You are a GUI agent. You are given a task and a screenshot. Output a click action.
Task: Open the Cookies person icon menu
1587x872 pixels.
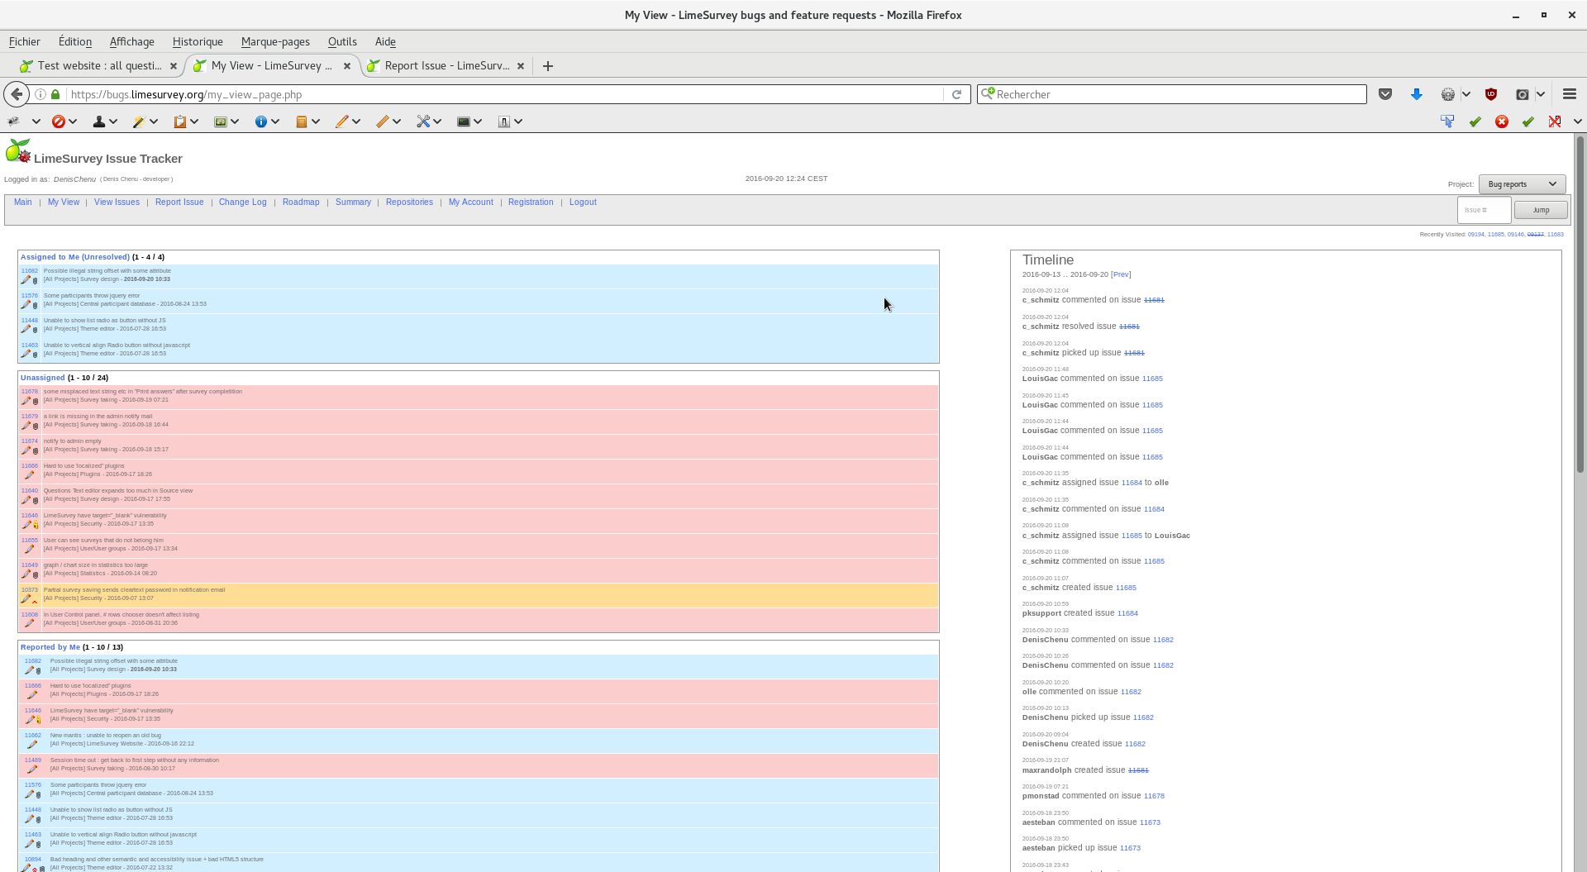(99, 122)
